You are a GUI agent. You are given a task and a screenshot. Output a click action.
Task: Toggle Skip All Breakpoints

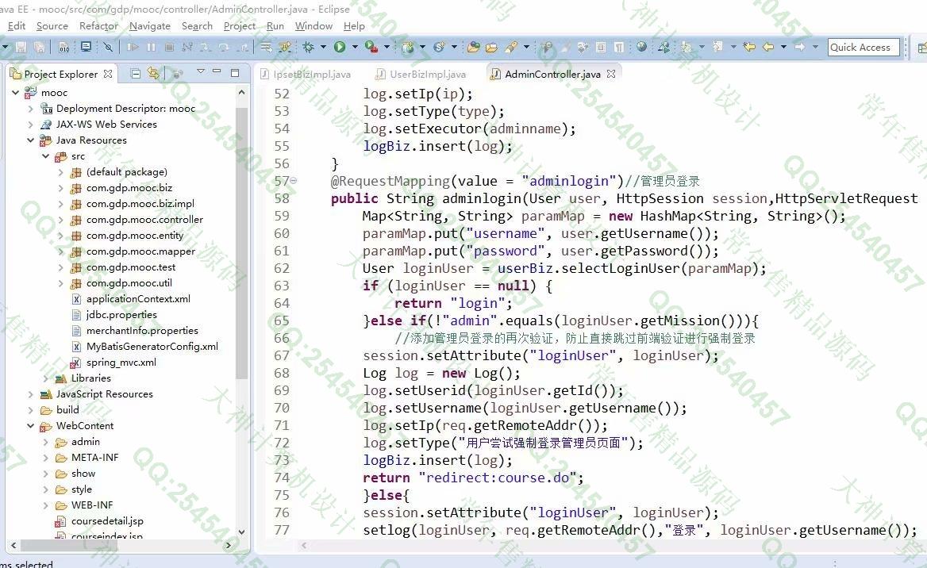(x=108, y=48)
